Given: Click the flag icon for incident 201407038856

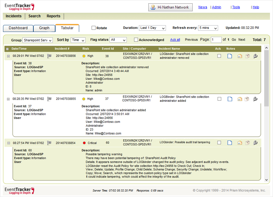Looking at the screenshot, I should (49, 56).
